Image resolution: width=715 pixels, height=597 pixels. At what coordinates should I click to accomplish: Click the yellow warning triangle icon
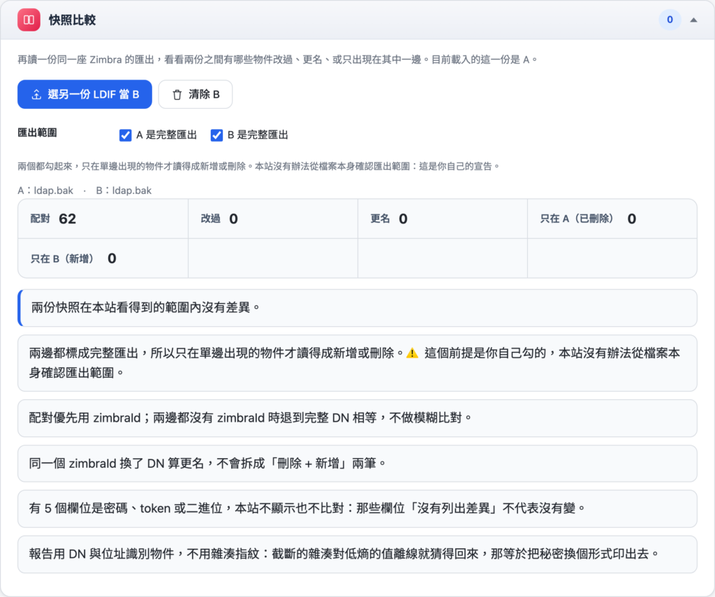click(x=412, y=353)
